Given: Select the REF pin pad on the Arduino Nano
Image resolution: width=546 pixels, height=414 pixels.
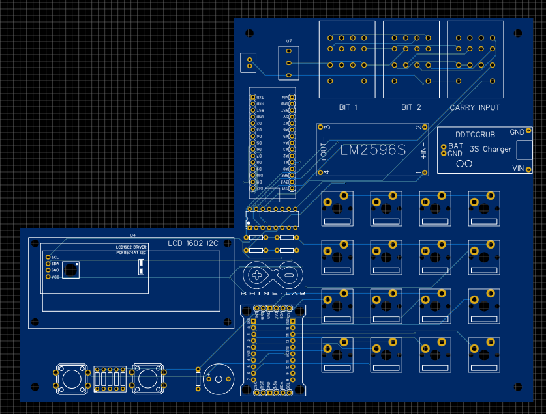Looking at the screenshot, I should click(292, 176).
